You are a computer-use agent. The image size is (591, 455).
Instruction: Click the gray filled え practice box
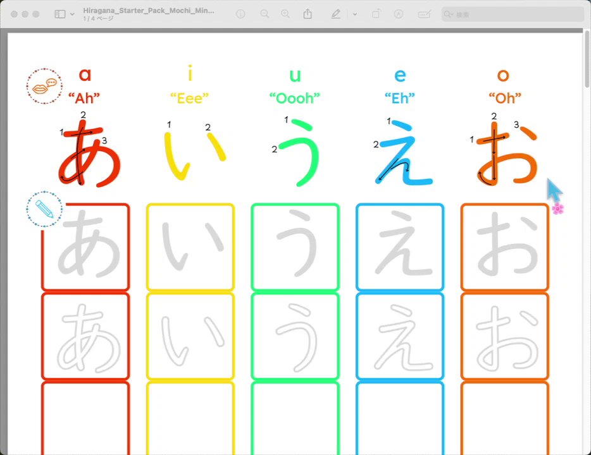click(400, 247)
